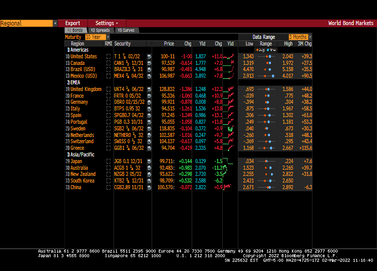Image resolution: width=377 pixels, height=271 pixels.
Task: Click the security icon in the United Kingdom row
Action: (x=149, y=89)
